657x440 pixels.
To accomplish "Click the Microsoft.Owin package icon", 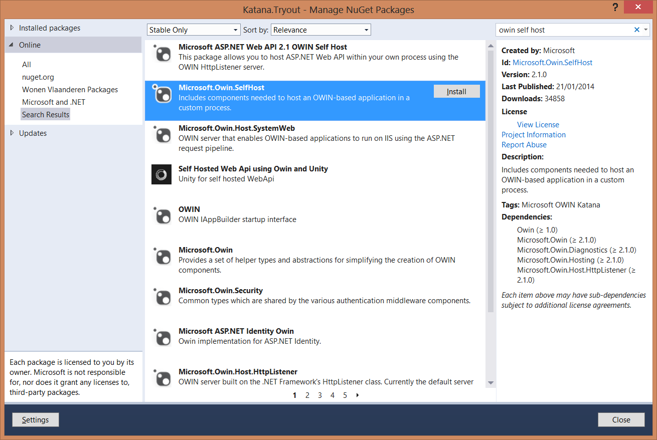I will point(161,255).
